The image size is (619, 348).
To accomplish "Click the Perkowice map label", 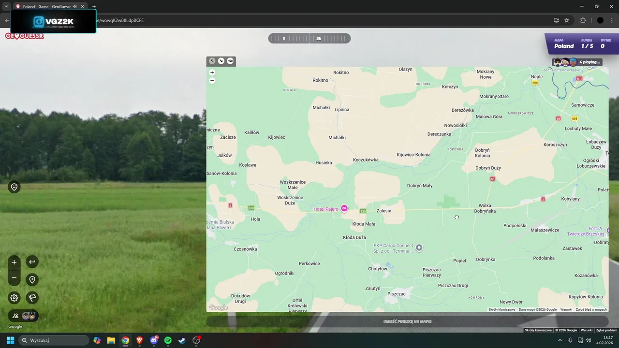I will coord(309,263).
